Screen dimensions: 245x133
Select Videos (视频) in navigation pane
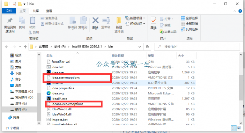(16, 55)
